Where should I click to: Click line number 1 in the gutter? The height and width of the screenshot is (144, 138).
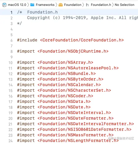pos(11,12)
